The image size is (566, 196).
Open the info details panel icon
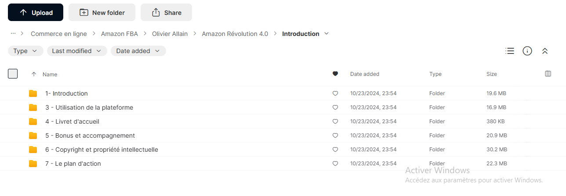(x=527, y=51)
